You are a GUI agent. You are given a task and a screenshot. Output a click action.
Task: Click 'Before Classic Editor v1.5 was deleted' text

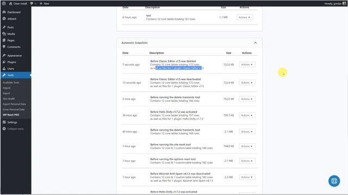click(173, 61)
